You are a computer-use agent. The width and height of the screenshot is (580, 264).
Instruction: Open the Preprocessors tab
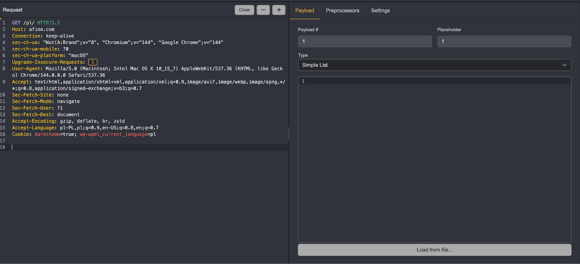click(x=343, y=11)
